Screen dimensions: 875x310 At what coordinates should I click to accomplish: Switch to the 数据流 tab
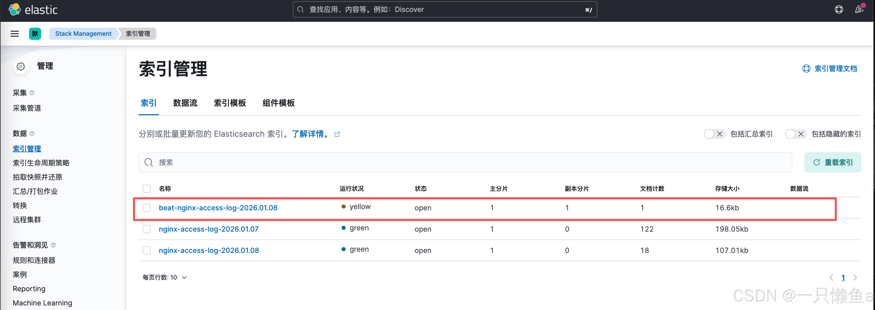[185, 103]
